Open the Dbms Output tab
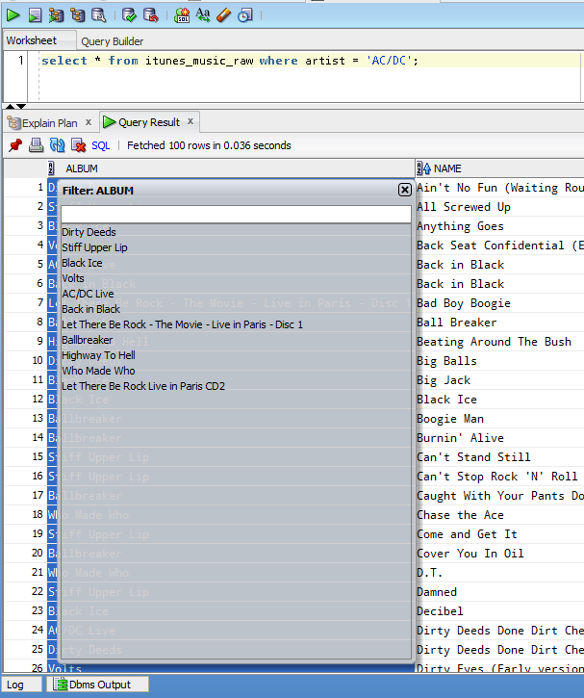 [x=100, y=685]
